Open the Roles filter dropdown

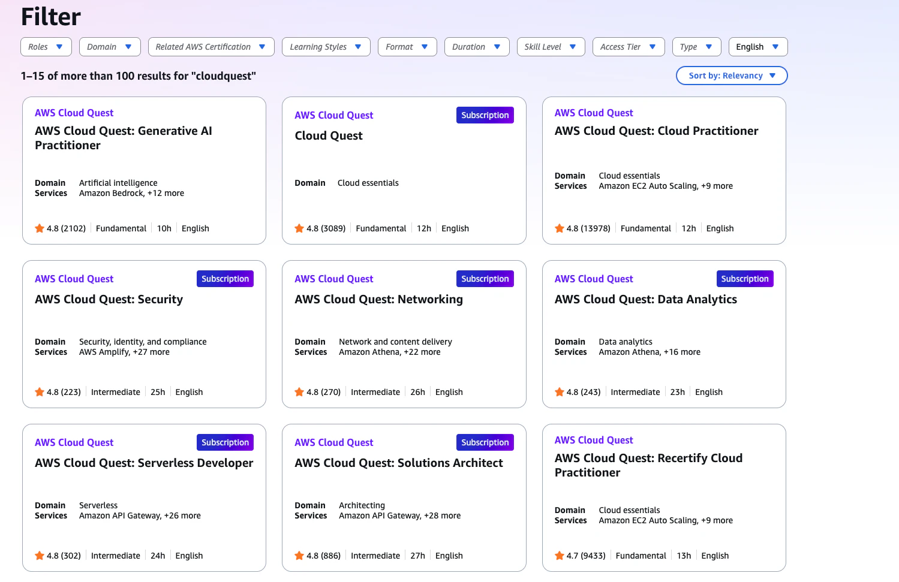pyautogui.click(x=46, y=47)
